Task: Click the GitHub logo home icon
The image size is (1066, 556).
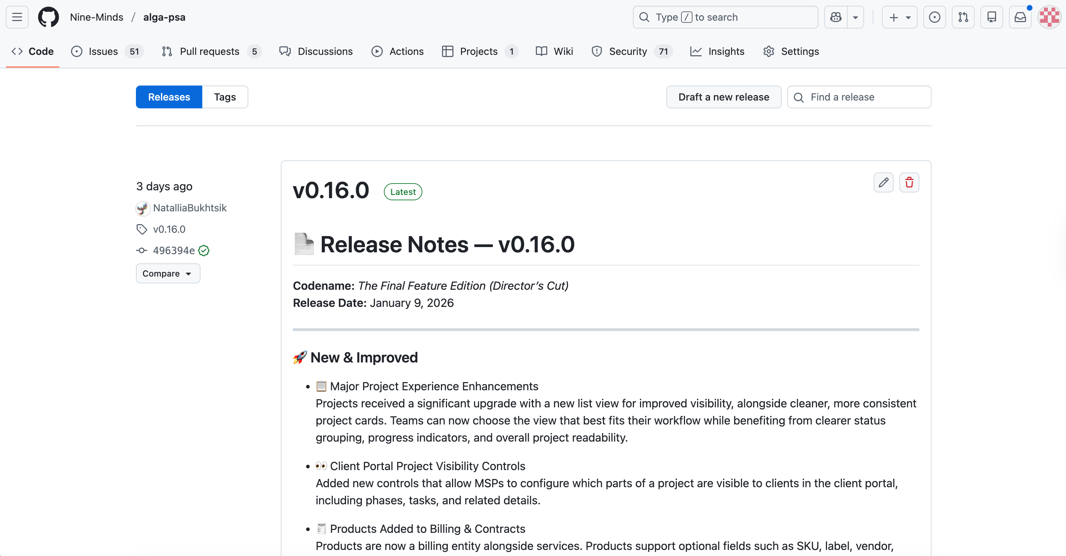Action: 49,17
